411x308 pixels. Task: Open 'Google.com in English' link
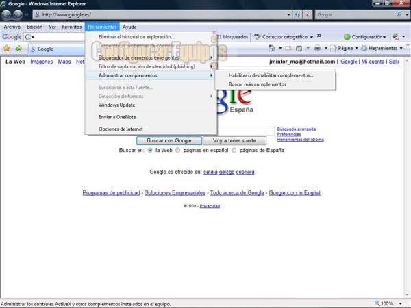click(295, 193)
